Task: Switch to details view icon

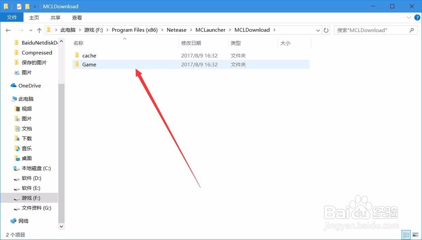Action: point(406,235)
